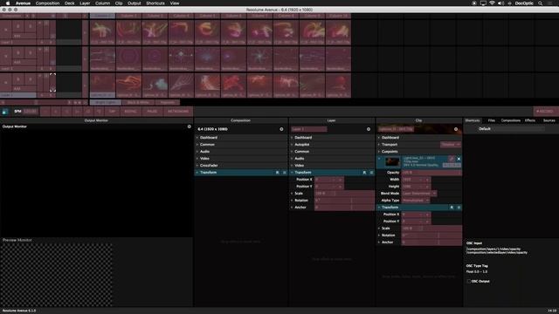Open the Default shortcut preset dropdown
This screenshot has height=314, width=559.
(x=510, y=129)
